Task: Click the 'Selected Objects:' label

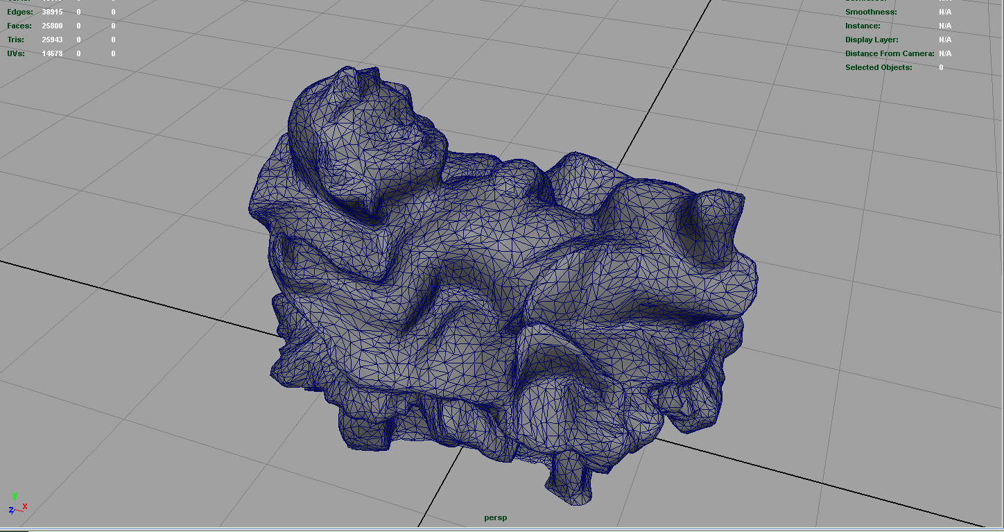Action: click(878, 67)
